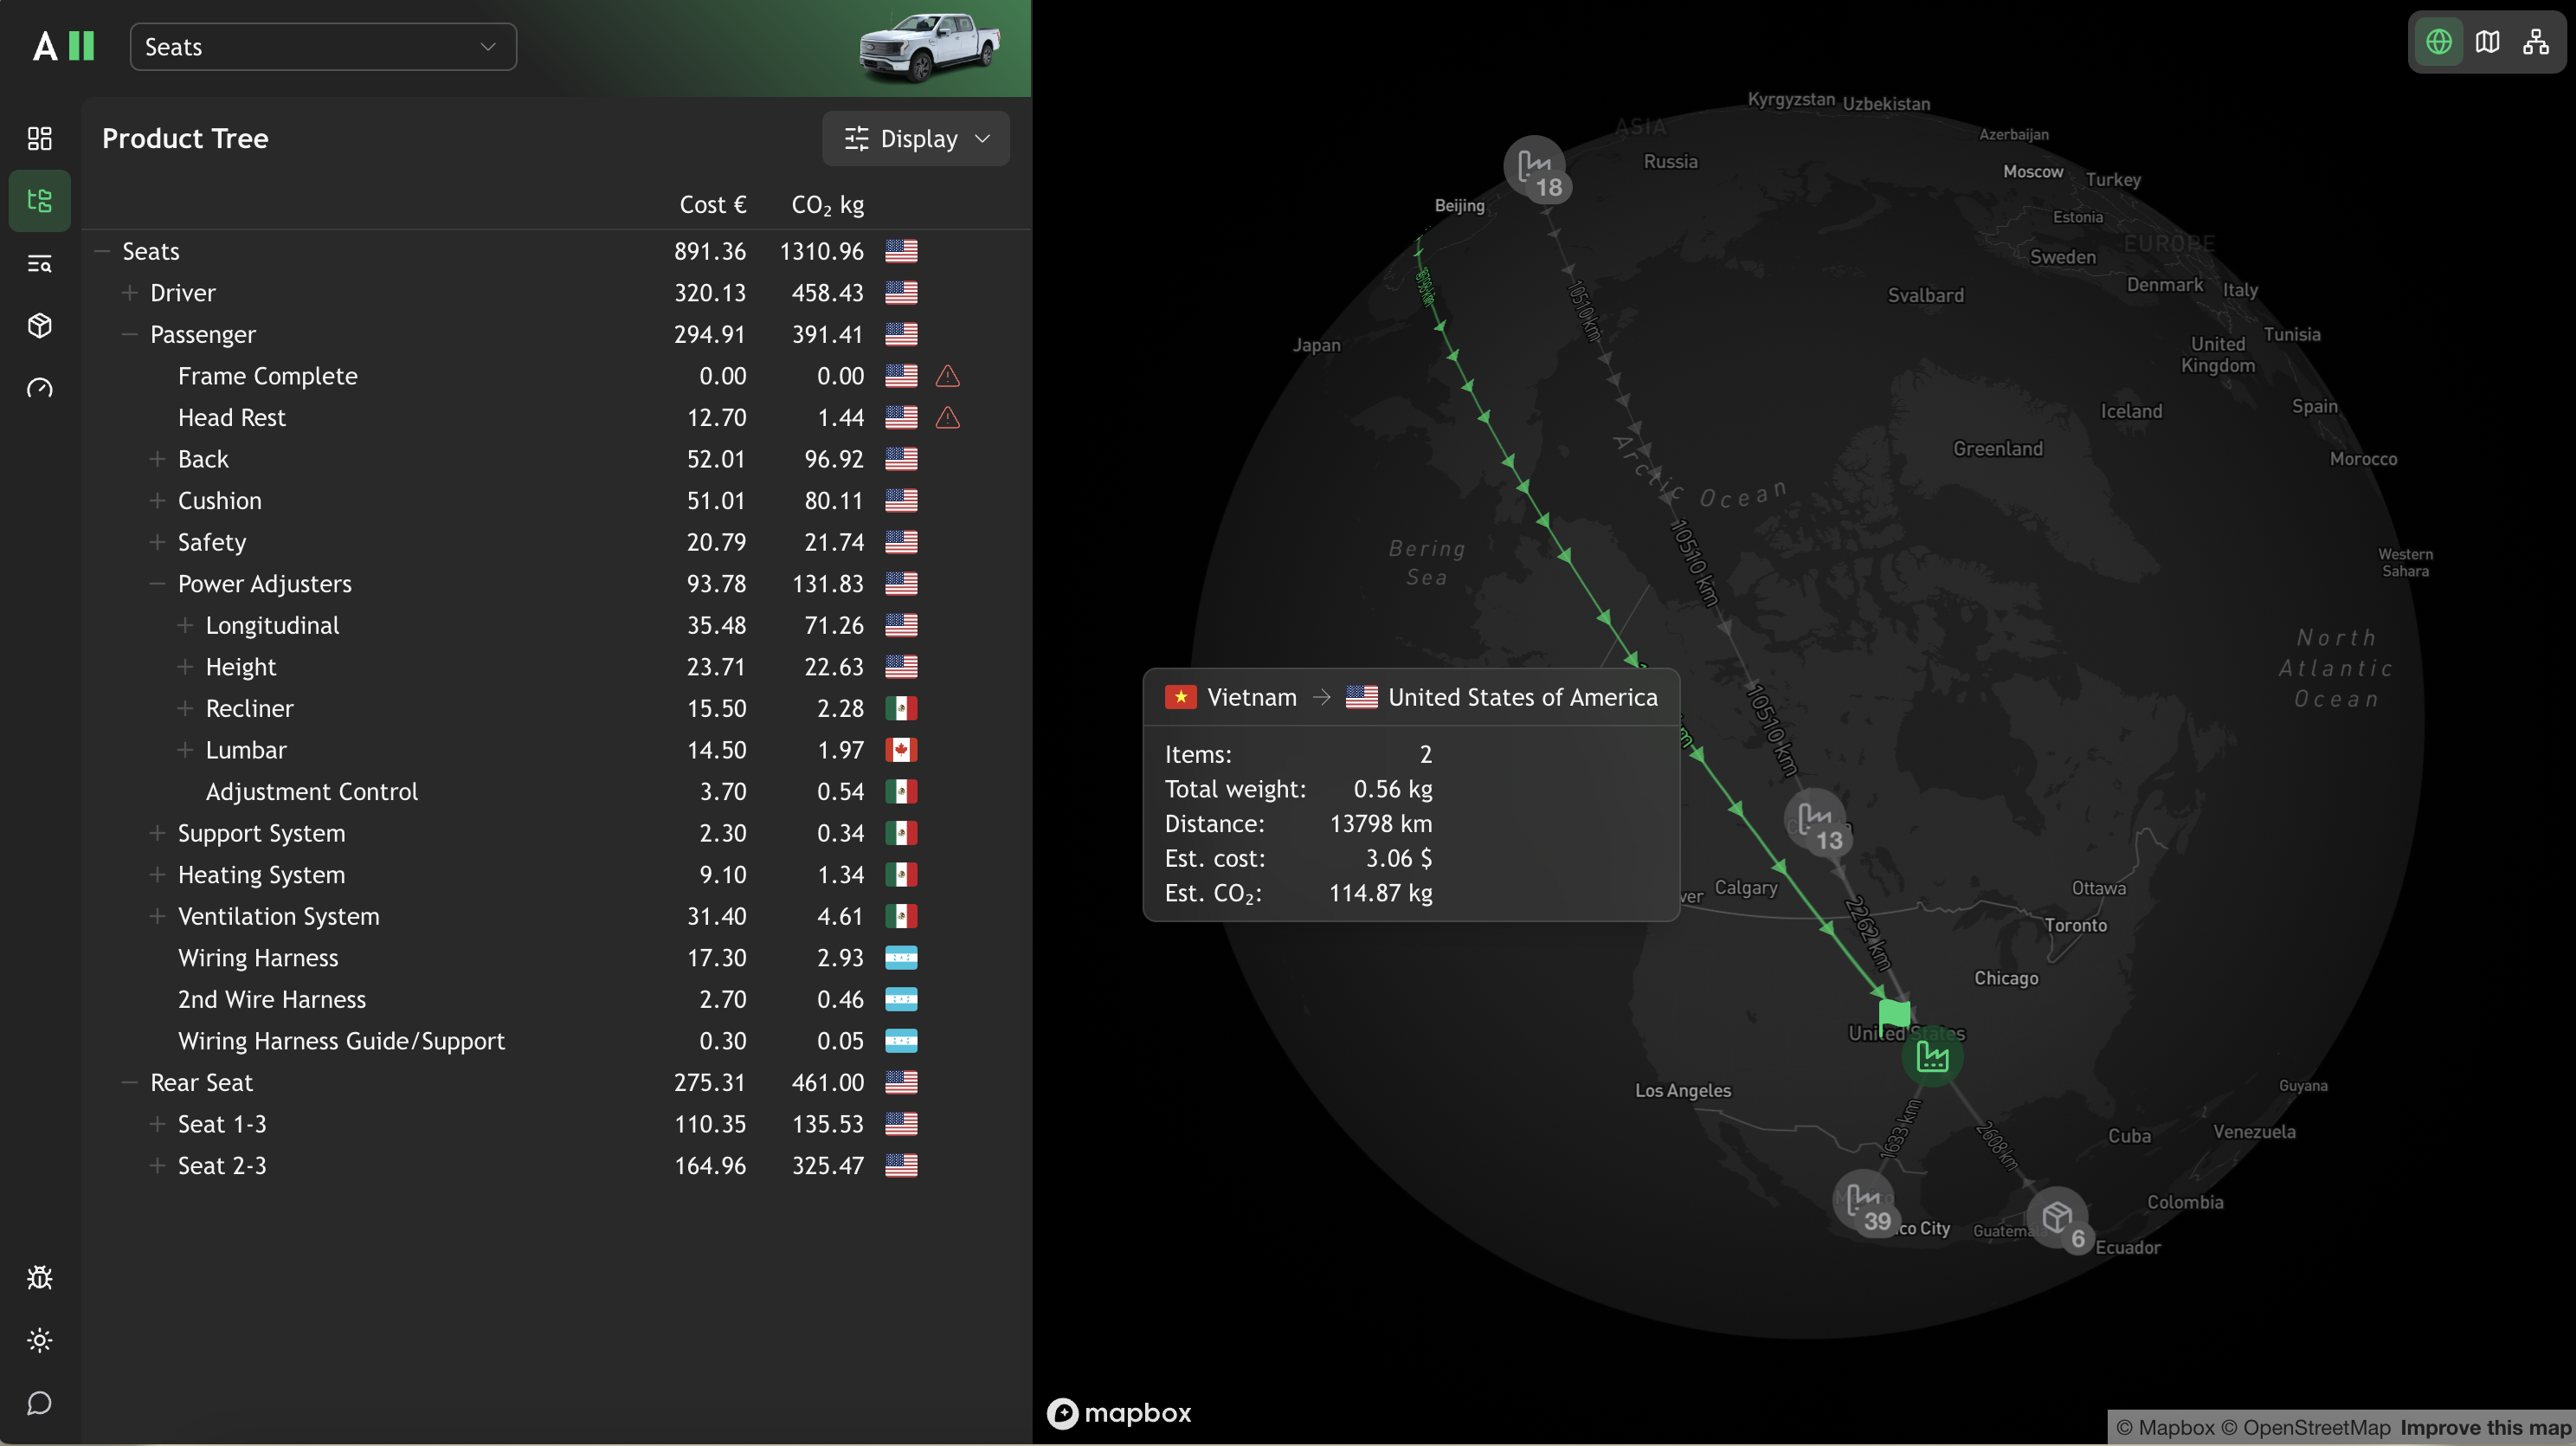Select Wiring Harness Guide/Support row
2576x1446 pixels.
tap(556, 1041)
